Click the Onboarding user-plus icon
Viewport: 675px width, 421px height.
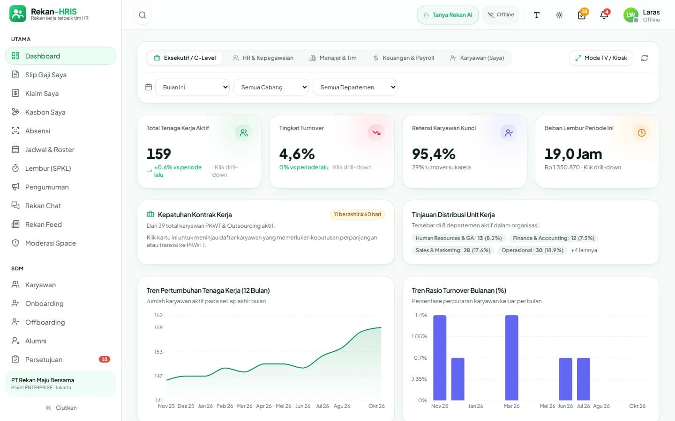tap(15, 304)
